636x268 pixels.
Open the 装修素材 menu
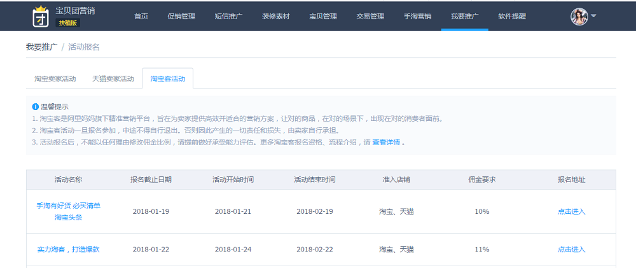pos(276,17)
